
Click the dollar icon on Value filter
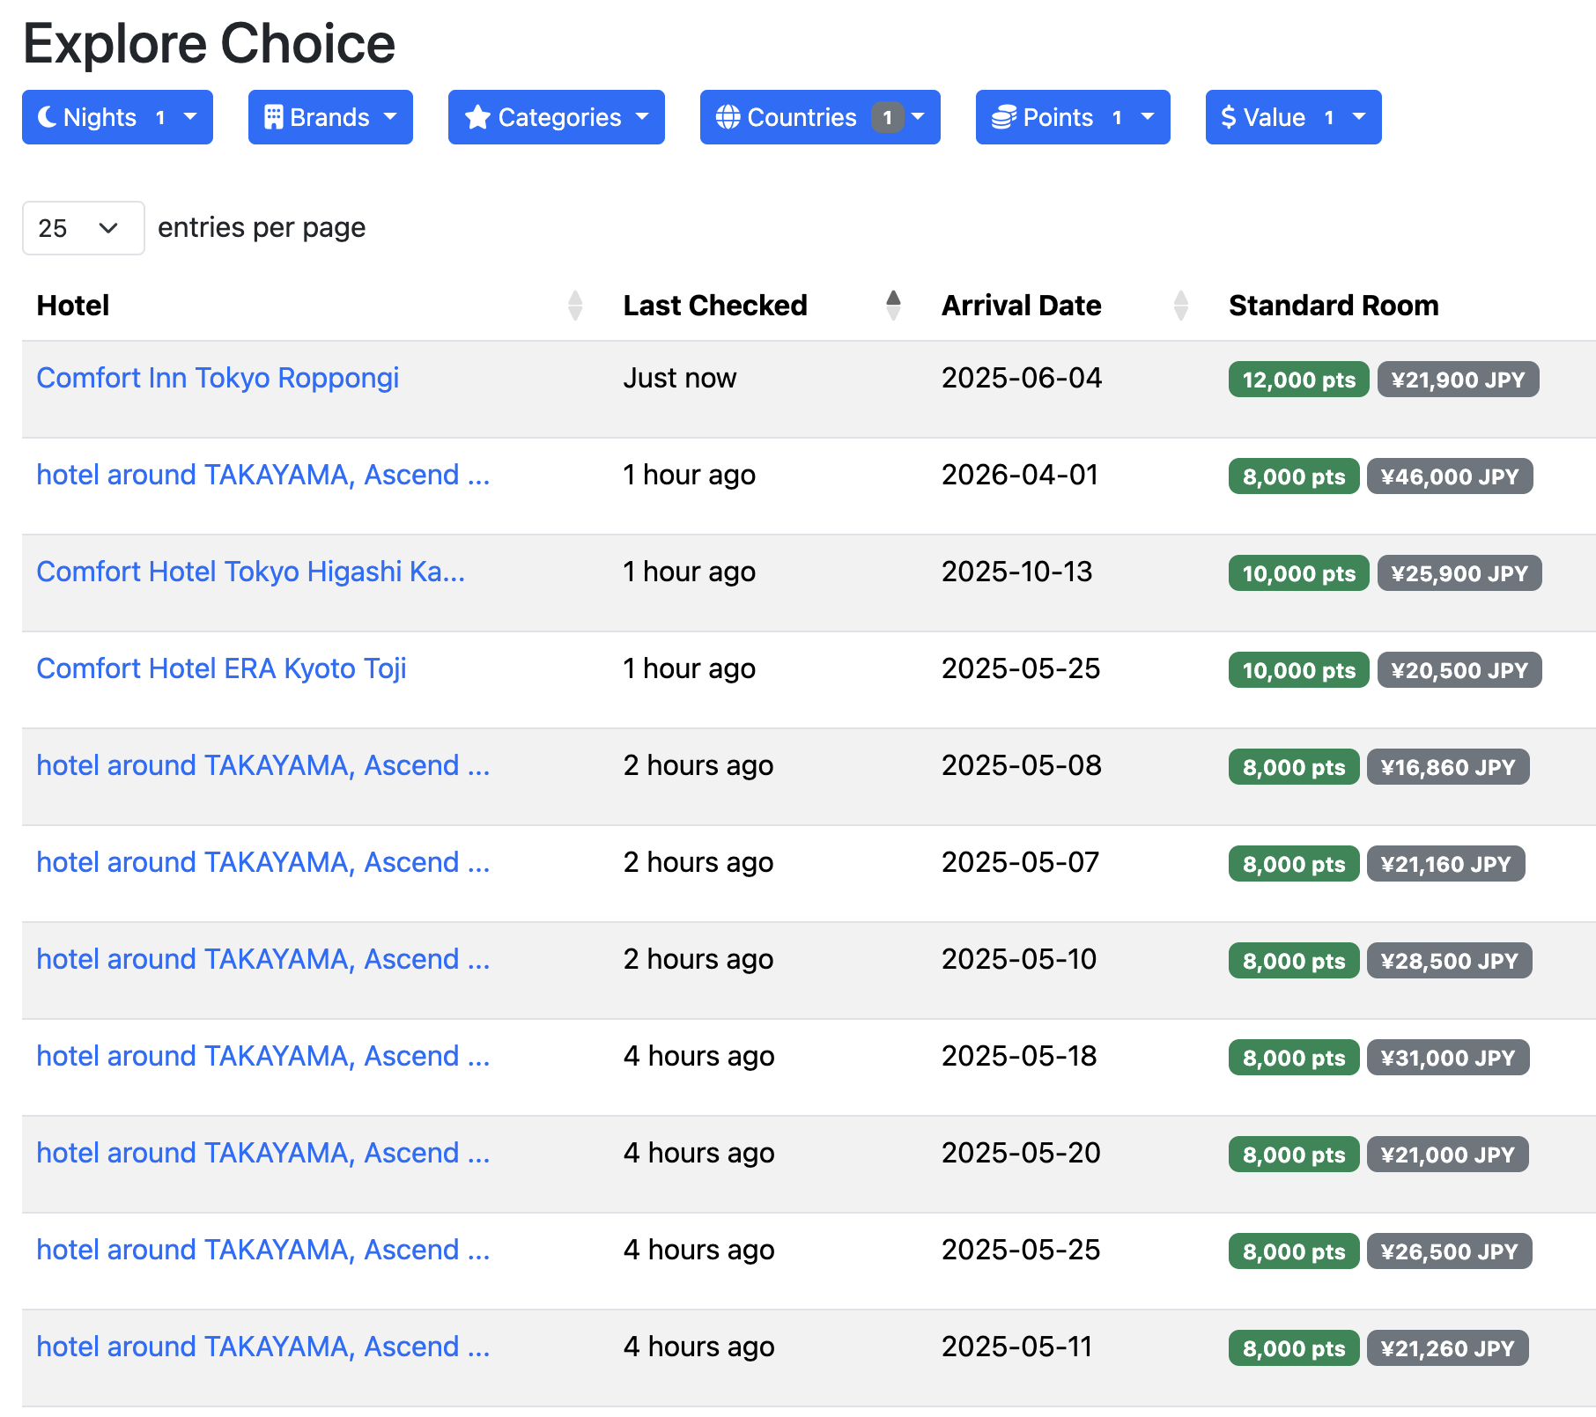[x=1229, y=117]
